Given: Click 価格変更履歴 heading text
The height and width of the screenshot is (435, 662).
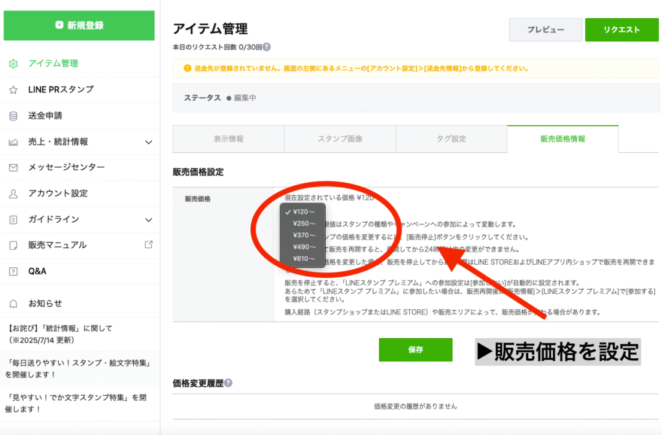Looking at the screenshot, I should [x=198, y=383].
